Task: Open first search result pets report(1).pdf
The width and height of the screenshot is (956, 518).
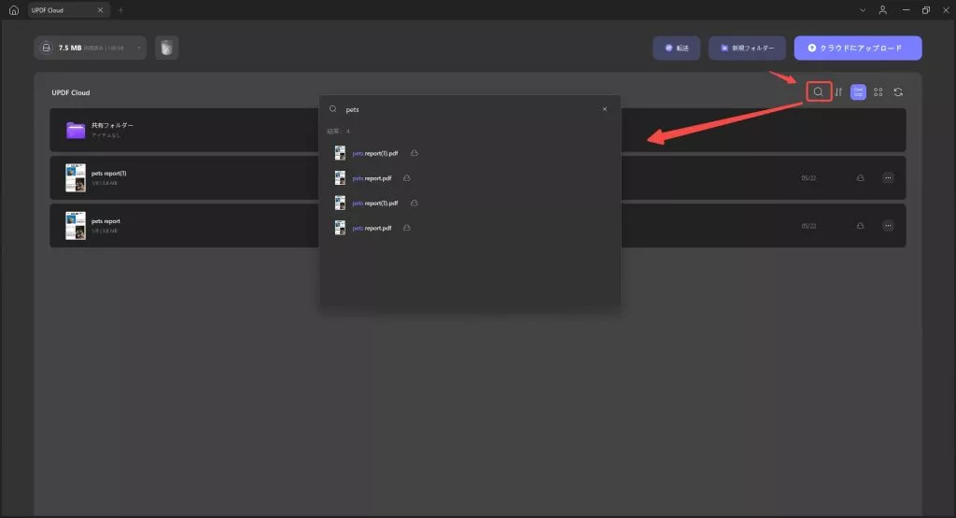Action: (470, 153)
